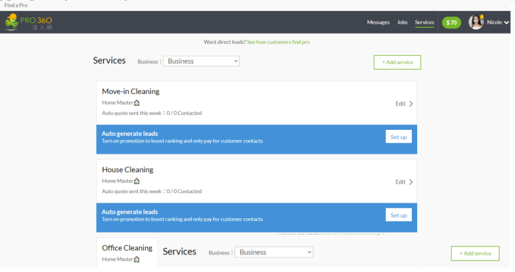The image size is (515, 272).
Task: Open the Nicole account dropdown arrow
Action: coord(507,23)
